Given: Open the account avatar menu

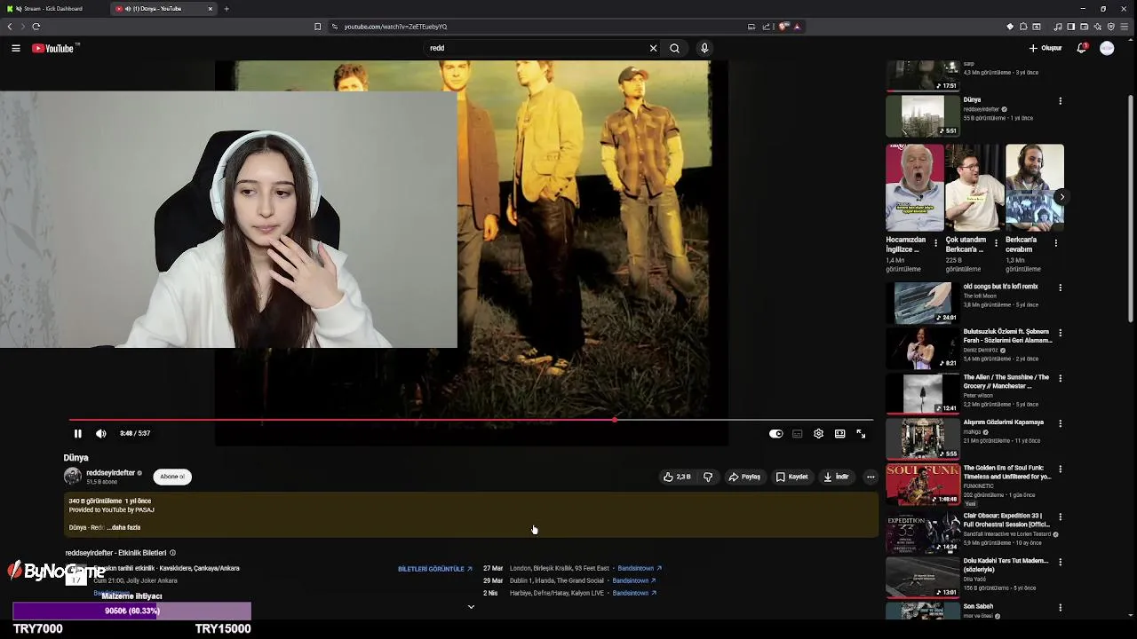Looking at the screenshot, I should (1107, 48).
